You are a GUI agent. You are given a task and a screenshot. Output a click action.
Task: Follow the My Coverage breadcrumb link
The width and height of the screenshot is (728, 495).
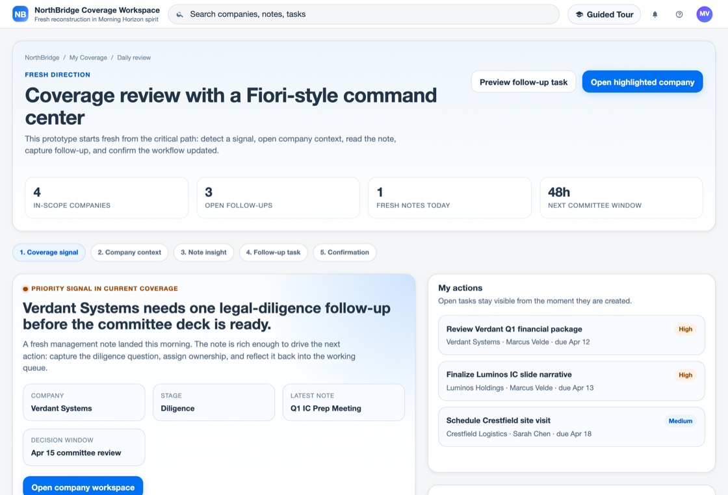tap(88, 58)
